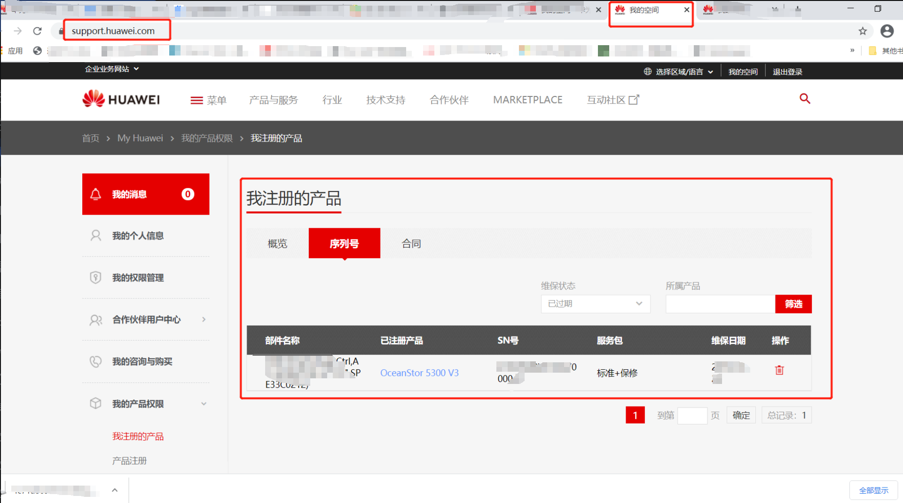Image resolution: width=903 pixels, height=503 pixels.
Task: Open 我注册的产品 sidebar item
Action: [138, 436]
